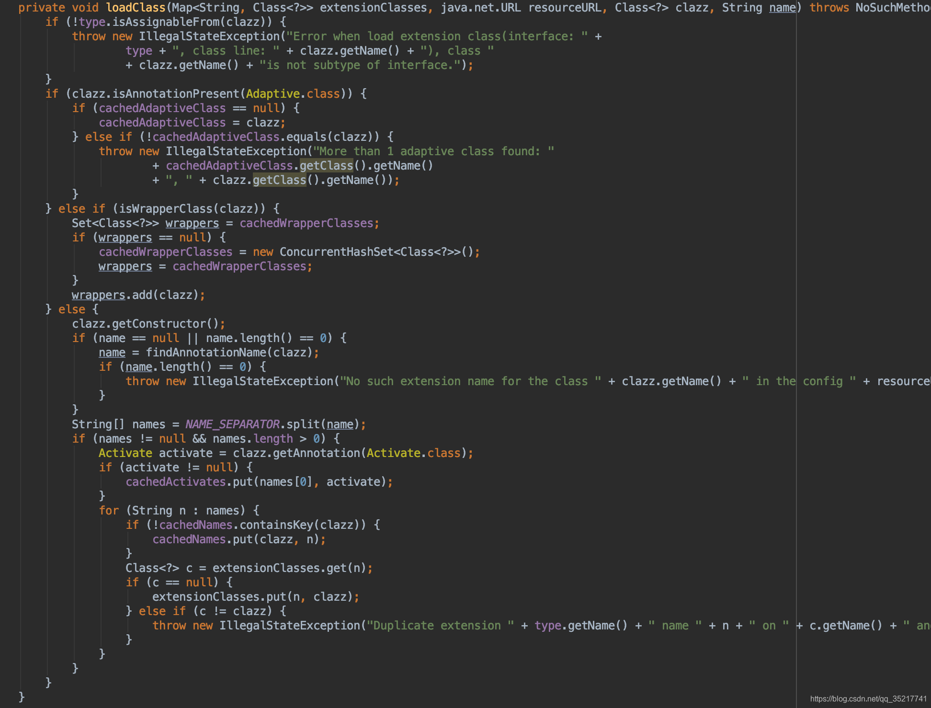931x708 pixels.
Task: Click the for (String n : names) loop
Action: (x=179, y=511)
